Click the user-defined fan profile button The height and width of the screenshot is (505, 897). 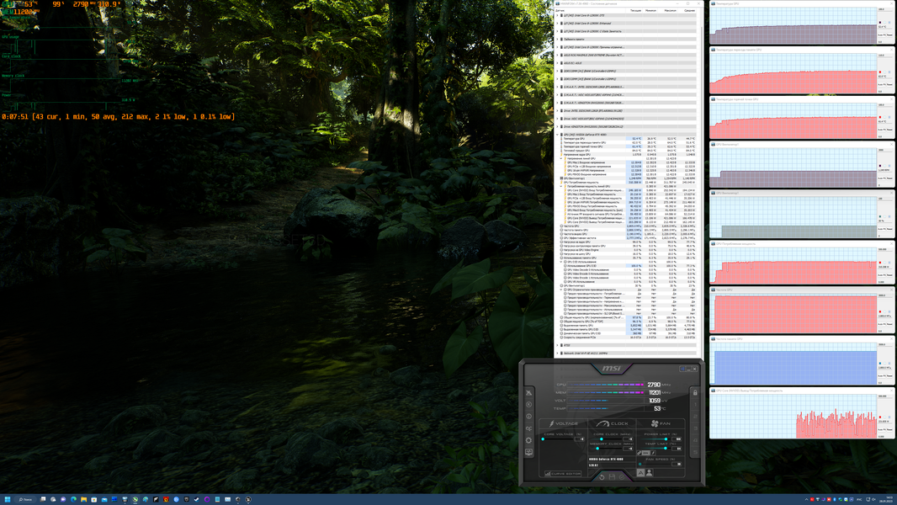point(650,472)
